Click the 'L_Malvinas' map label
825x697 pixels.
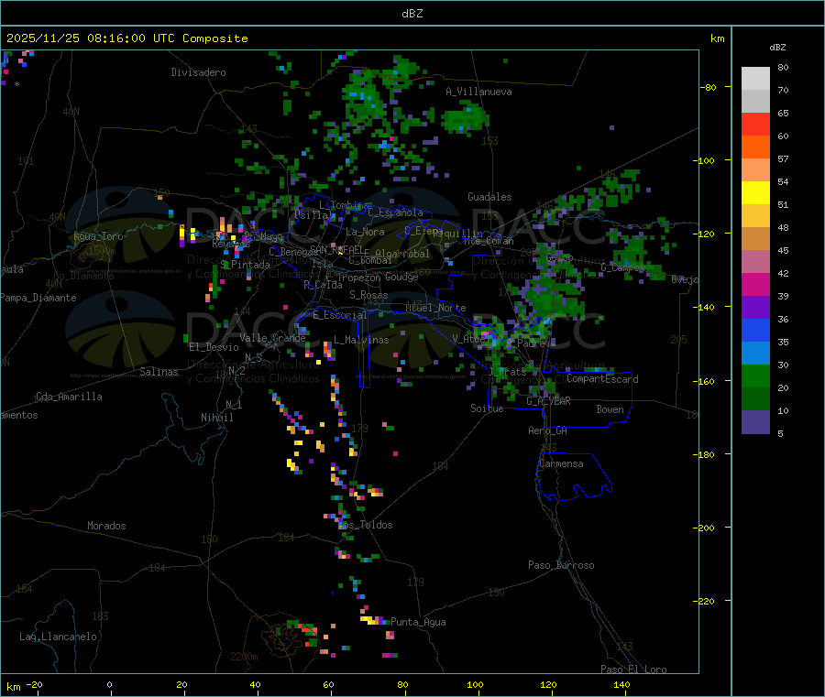[x=361, y=340]
